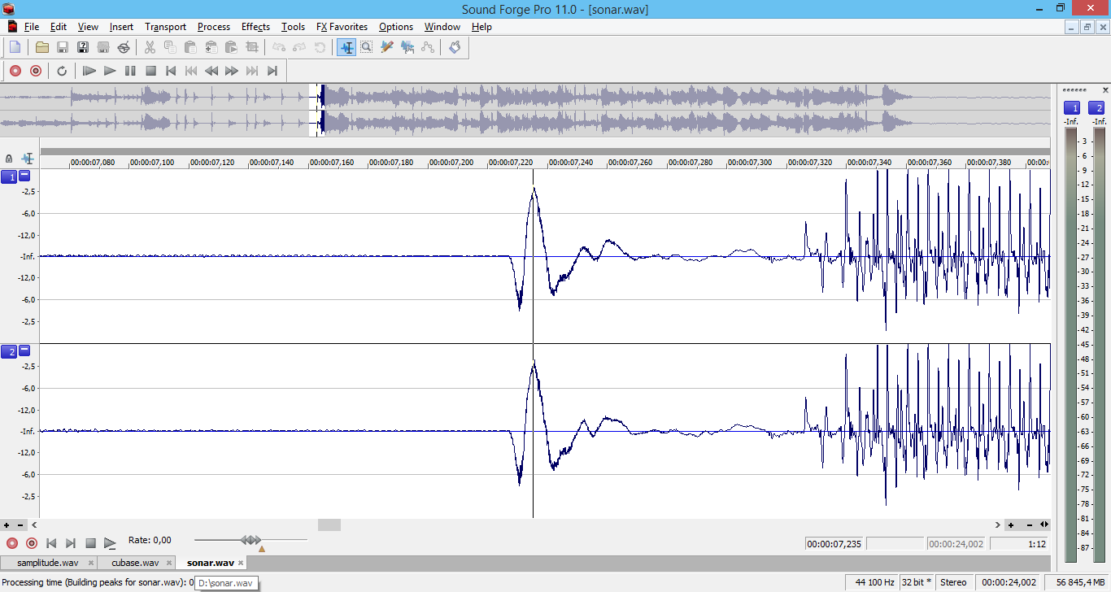1111x592 pixels.
Task: Click the Cut scissors icon
Action: (150, 47)
